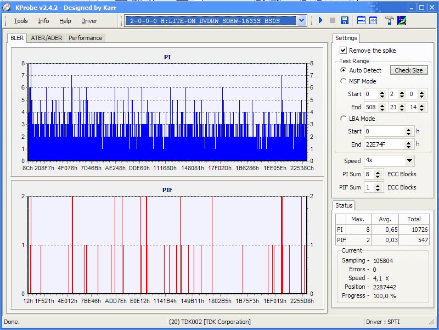Click the Position value 2287442
Image resolution: width=439 pixels, height=330 pixels.
tap(385, 287)
